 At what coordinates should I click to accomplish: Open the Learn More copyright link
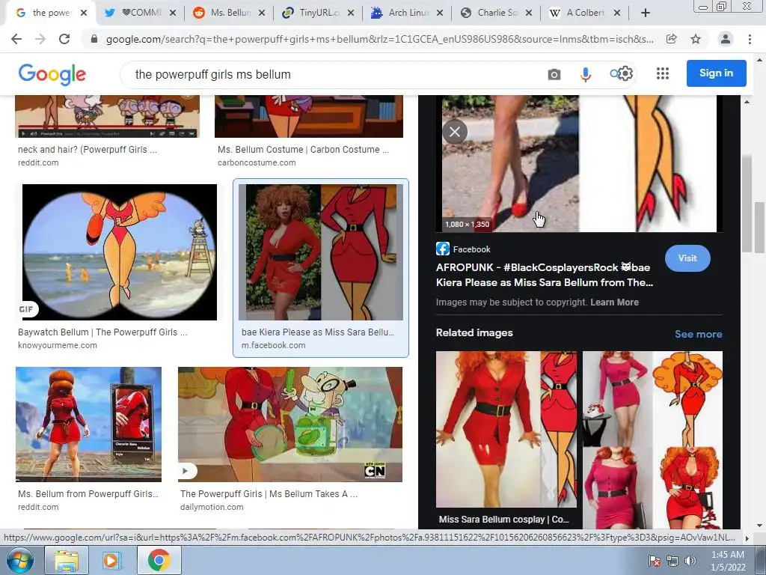614,302
